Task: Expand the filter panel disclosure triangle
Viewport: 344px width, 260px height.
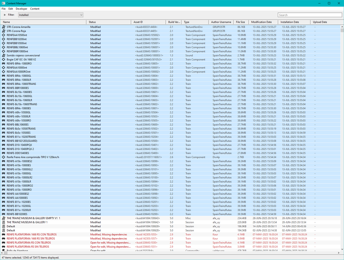Action: (5, 15)
